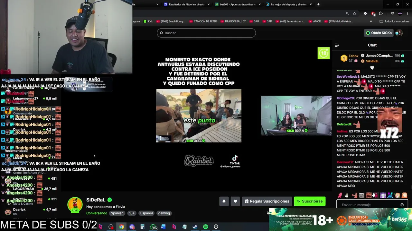Open the Calculator taskbar icon
Image resolution: width=412 pixels, height=231 pixels.
tap(142, 227)
